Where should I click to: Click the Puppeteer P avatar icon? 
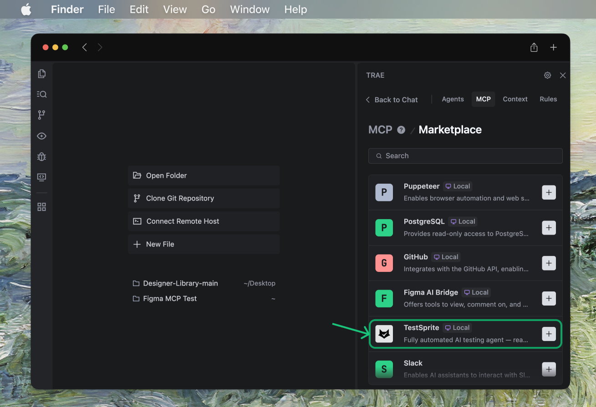[x=384, y=192]
